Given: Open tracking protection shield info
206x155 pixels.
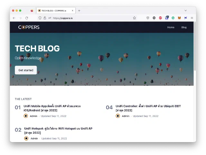Looking at the screenshot, I should (x=40, y=18).
